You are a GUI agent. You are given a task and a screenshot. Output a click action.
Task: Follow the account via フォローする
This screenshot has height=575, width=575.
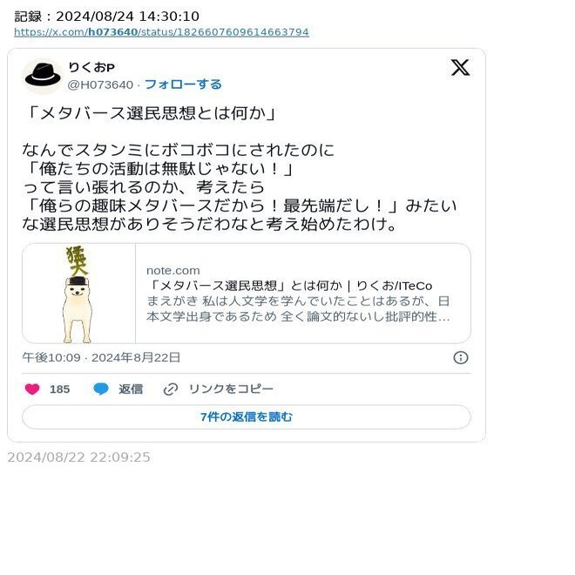(x=183, y=85)
